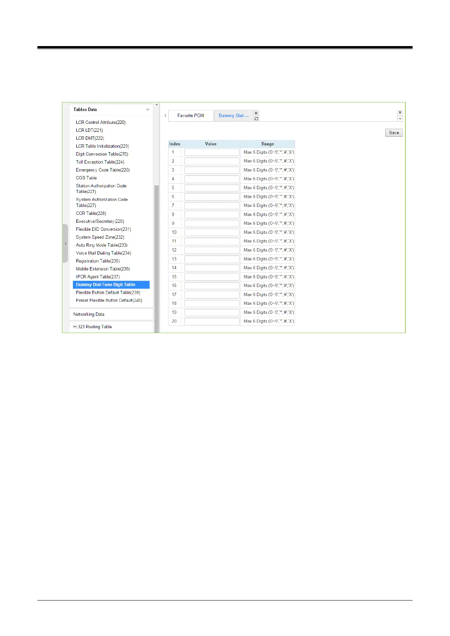Click the Value field for index 8
450x636 pixels.
212,215
